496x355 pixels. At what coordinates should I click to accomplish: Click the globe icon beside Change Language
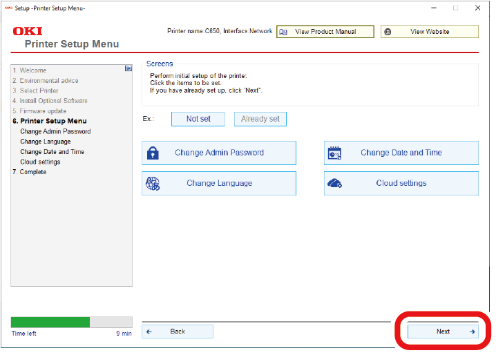pos(153,184)
